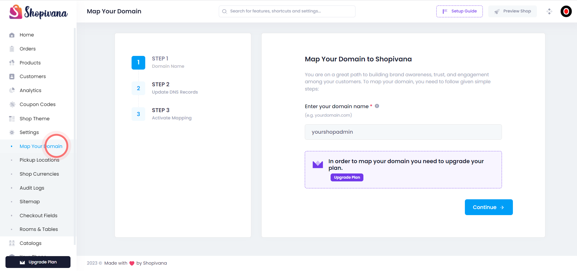Screen dimensions: 577x271
Task: Click the Continue button
Action: click(x=489, y=207)
